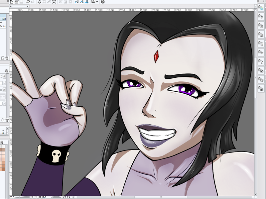Screen dimensions: 266x199
Task: Open the toolbar layout dropdown arrow
Action: click(x=97, y=2)
